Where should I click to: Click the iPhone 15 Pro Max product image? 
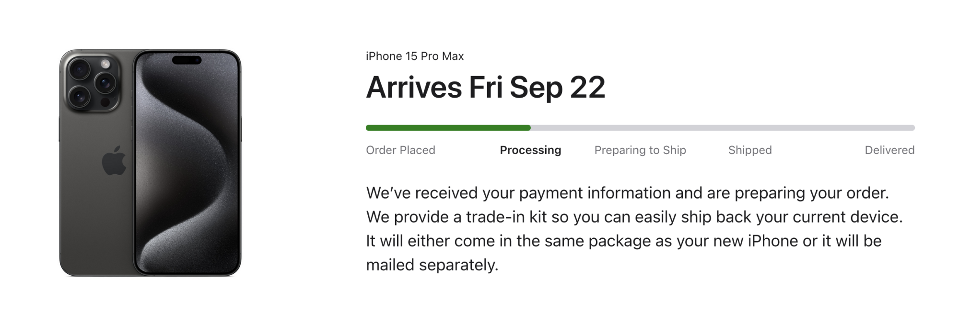pos(150,163)
